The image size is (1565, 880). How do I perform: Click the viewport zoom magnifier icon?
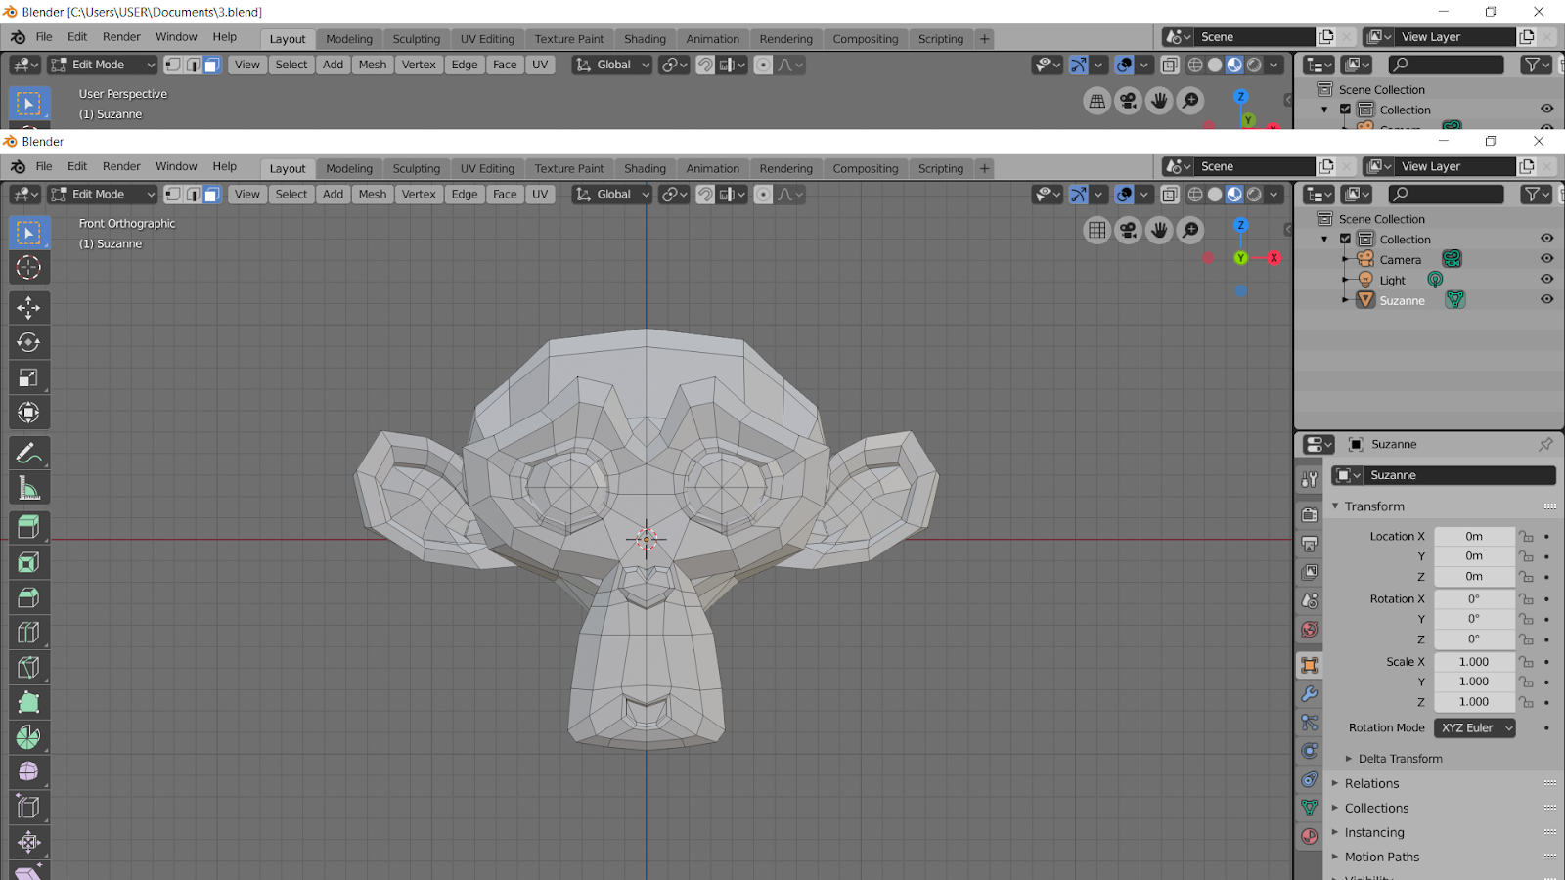tap(1190, 230)
